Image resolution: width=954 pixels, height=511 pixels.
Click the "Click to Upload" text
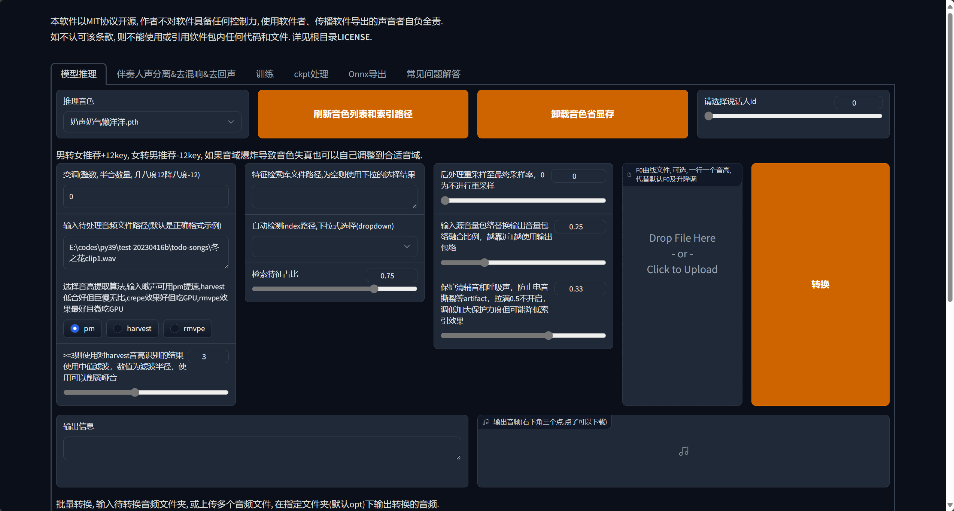[682, 270]
